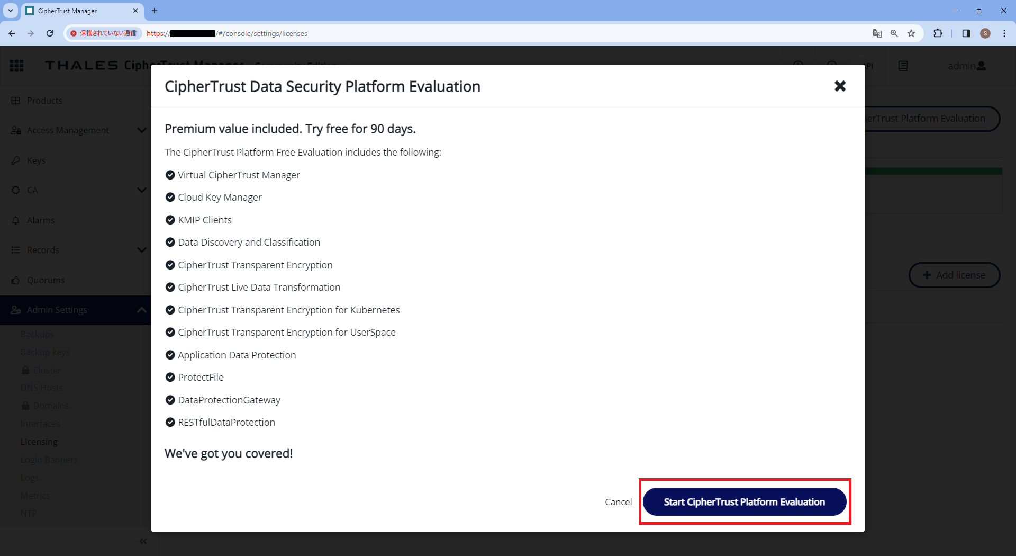Open the documentation book icon in the top bar
The height and width of the screenshot is (556, 1016).
(903, 66)
